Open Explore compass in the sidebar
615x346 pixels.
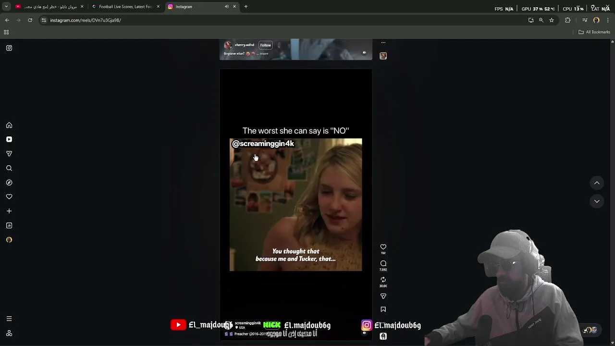point(9,183)
